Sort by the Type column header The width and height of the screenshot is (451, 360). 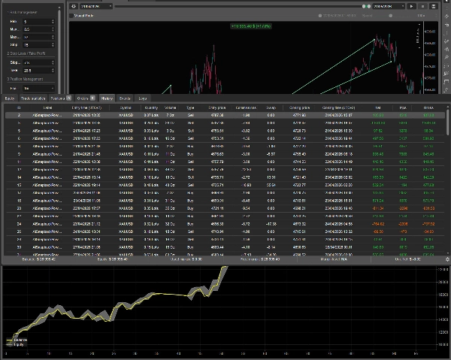pos(190,107)
